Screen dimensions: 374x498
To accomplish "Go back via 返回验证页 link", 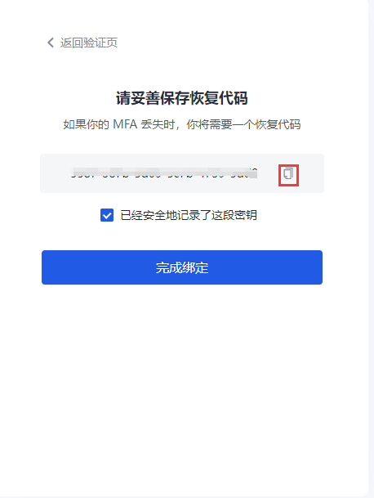I will (82, 43).
